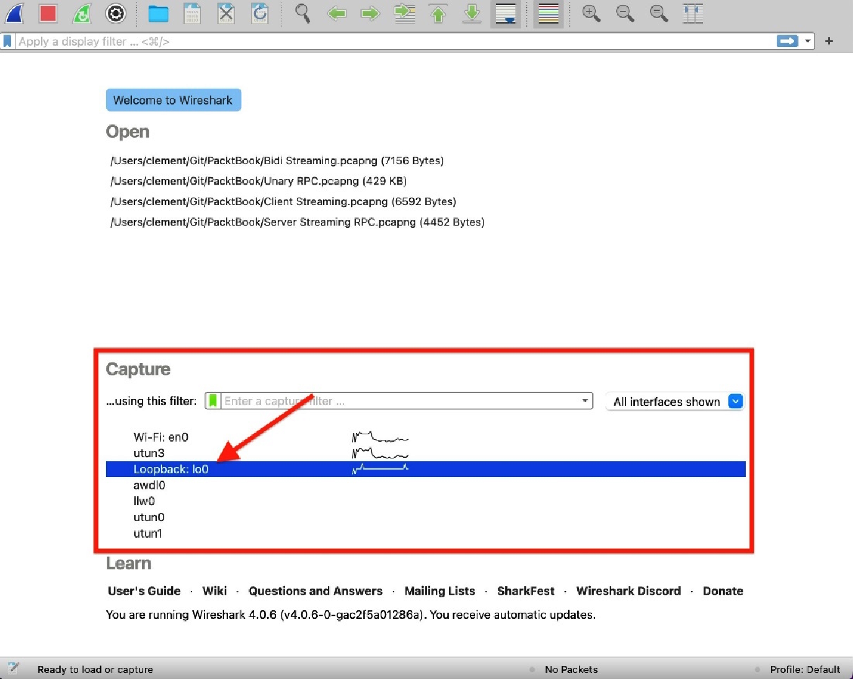Jump to the last packet

[x=472, y=13]
